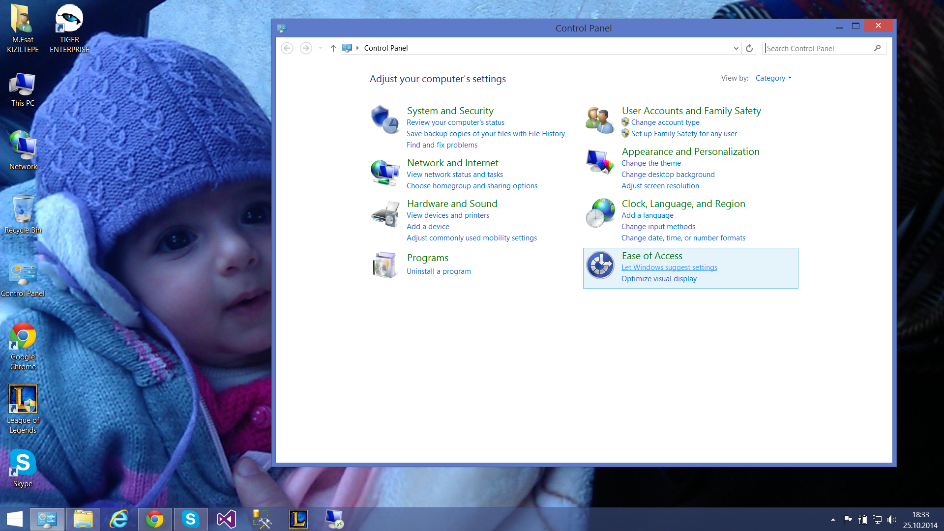
Task: Click the refresh button in address bar
Action: pos(749,48)
